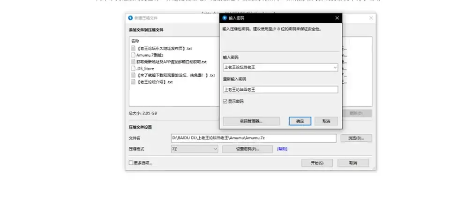The image size is (450, 210).
Task: Click file icon of 【老王论坛介绍】.txt
Action: pos(133,82)
